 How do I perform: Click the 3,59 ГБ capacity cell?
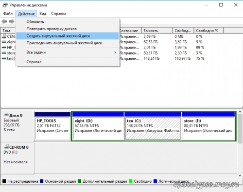click(149, 36)
